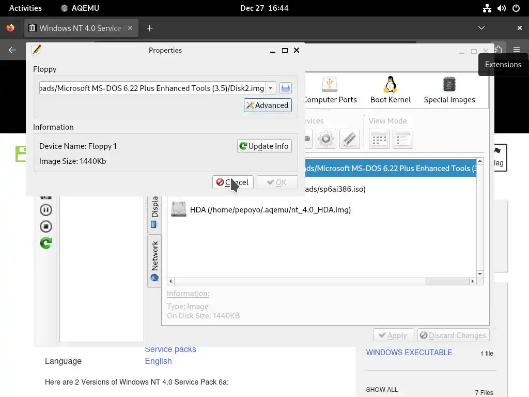The width and height of the screenshot is (529, 397).
Task: Click the Firefox logo icon
Action: pos(10,28)
